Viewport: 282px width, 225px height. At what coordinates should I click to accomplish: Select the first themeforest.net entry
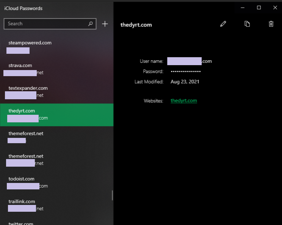pos(56,137)
